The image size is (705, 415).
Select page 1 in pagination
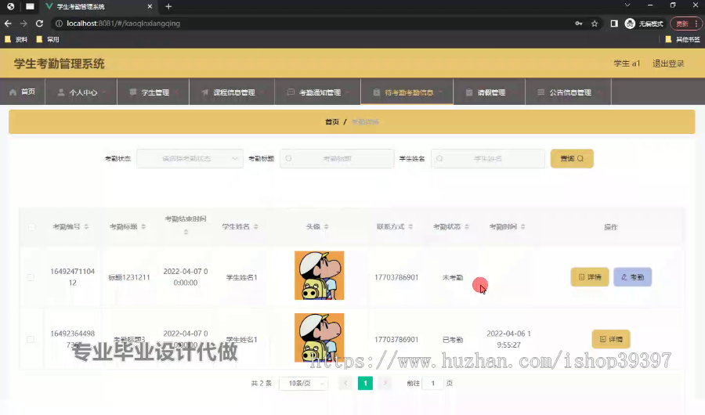pyautogui.click(x=365, y=384)
